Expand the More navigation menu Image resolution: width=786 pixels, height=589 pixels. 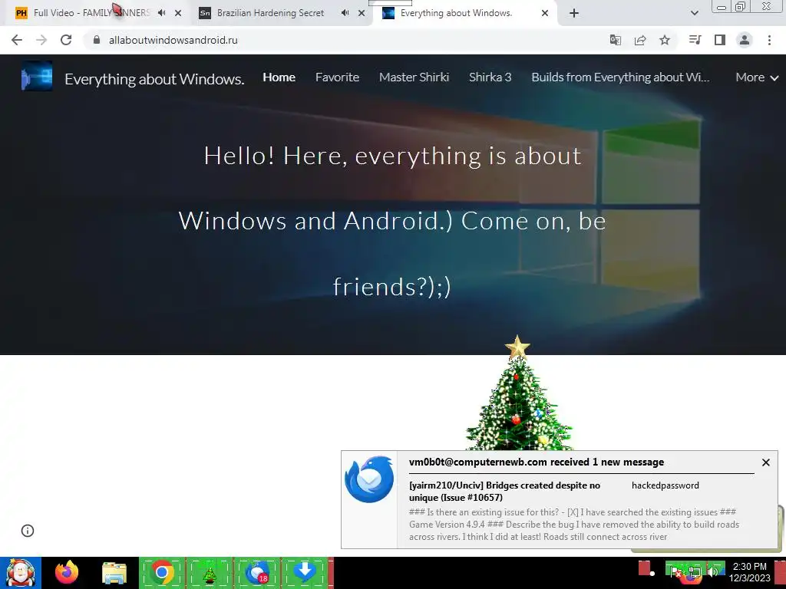click(x=756, y=77)
